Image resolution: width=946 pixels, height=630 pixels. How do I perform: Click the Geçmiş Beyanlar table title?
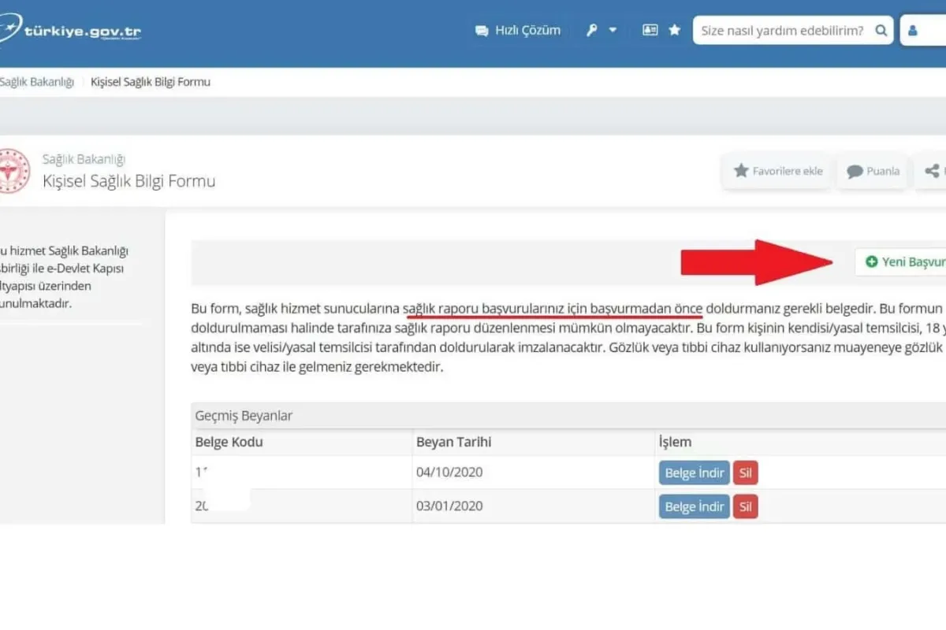(x=244, y=416)
